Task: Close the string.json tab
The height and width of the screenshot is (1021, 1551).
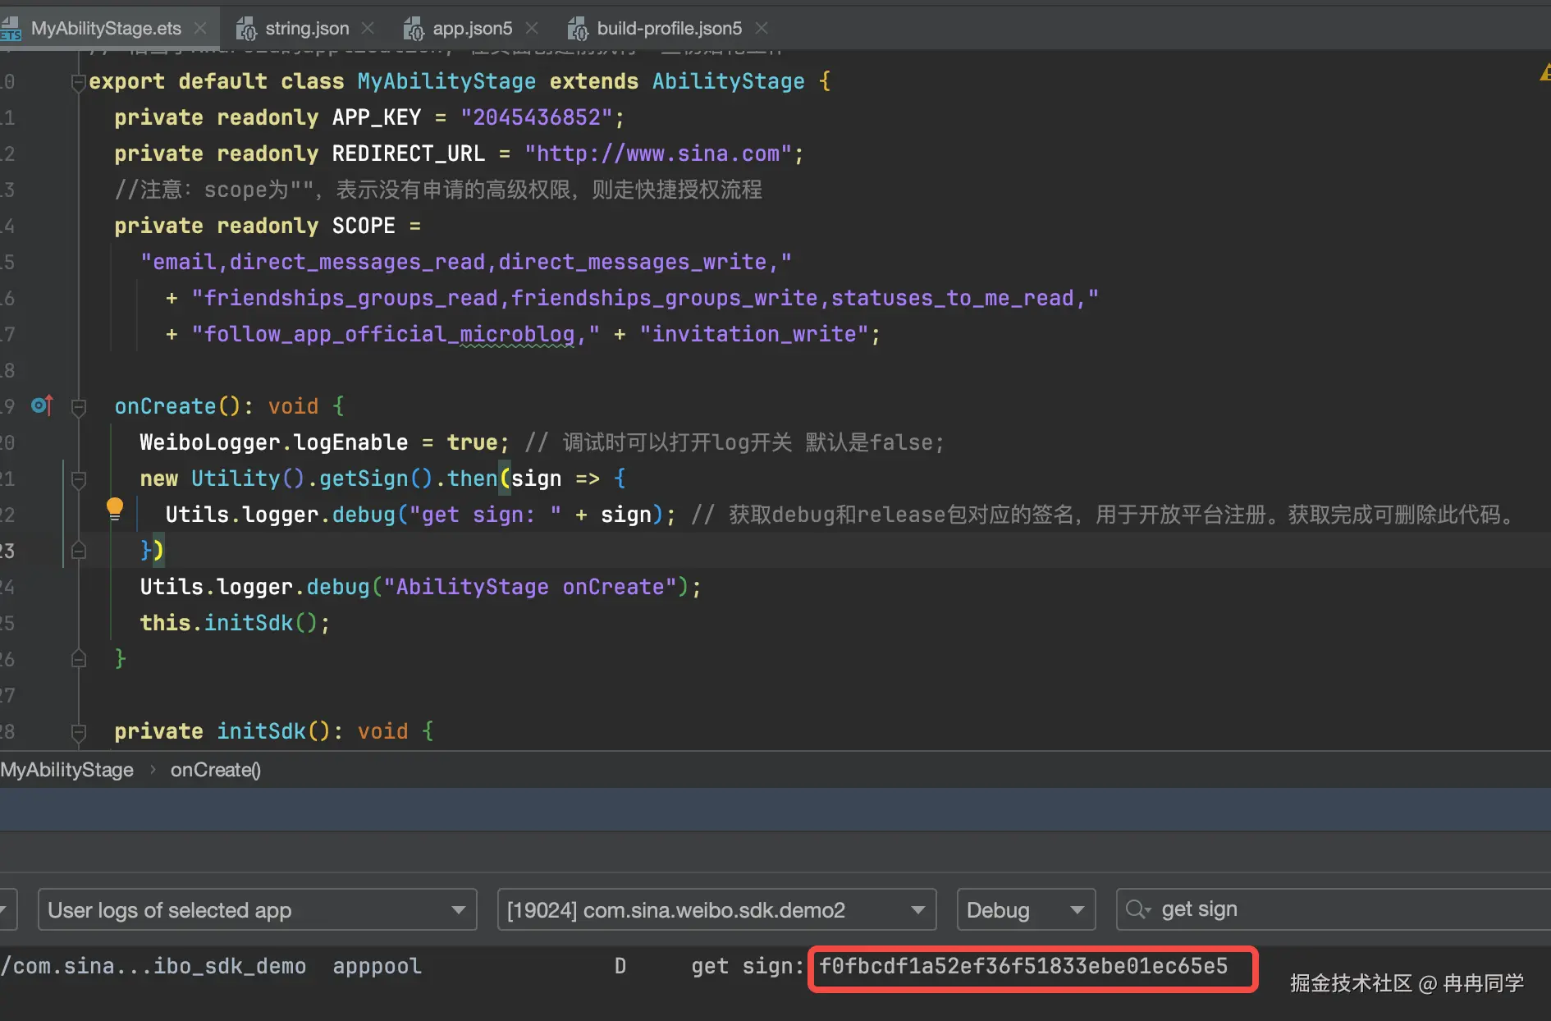Action: 368,29
